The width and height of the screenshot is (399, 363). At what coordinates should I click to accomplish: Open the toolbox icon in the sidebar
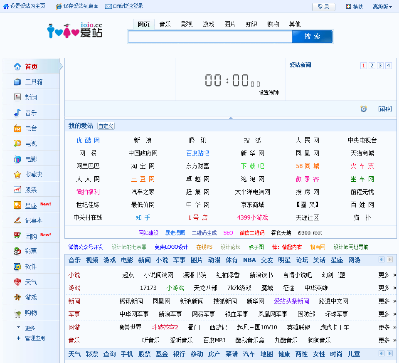pyautogui.click(x=17, y=82)
